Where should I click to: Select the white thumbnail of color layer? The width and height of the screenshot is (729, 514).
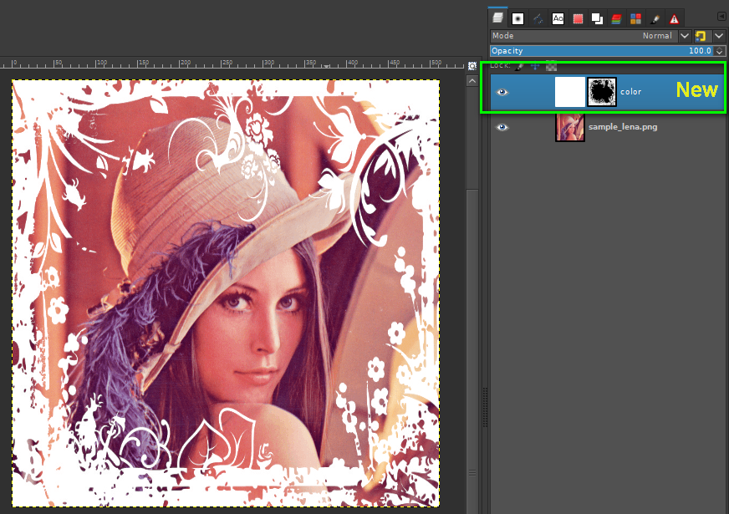pyautogui.click(x=570, y=92)
